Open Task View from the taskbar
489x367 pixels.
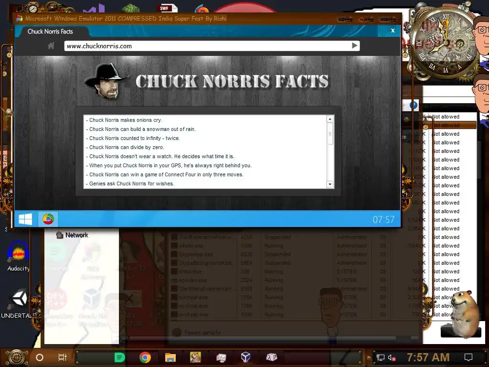point(63,357)
